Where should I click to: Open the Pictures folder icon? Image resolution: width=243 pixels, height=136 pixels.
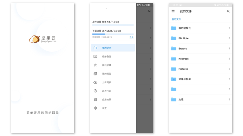pos(173,69)
